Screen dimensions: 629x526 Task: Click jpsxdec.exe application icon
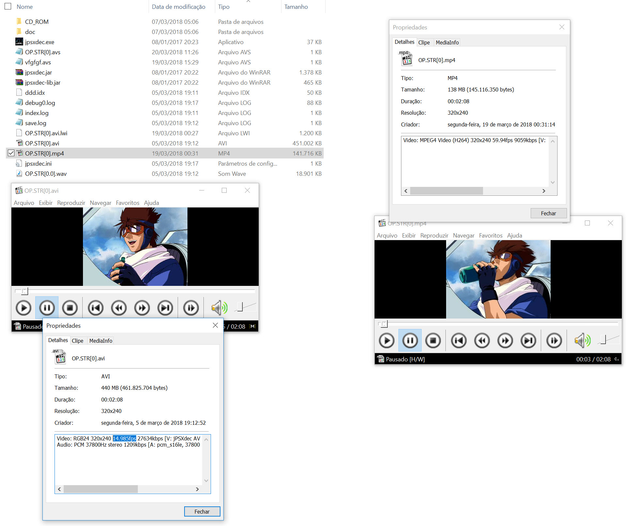click(x=19, y=42)
